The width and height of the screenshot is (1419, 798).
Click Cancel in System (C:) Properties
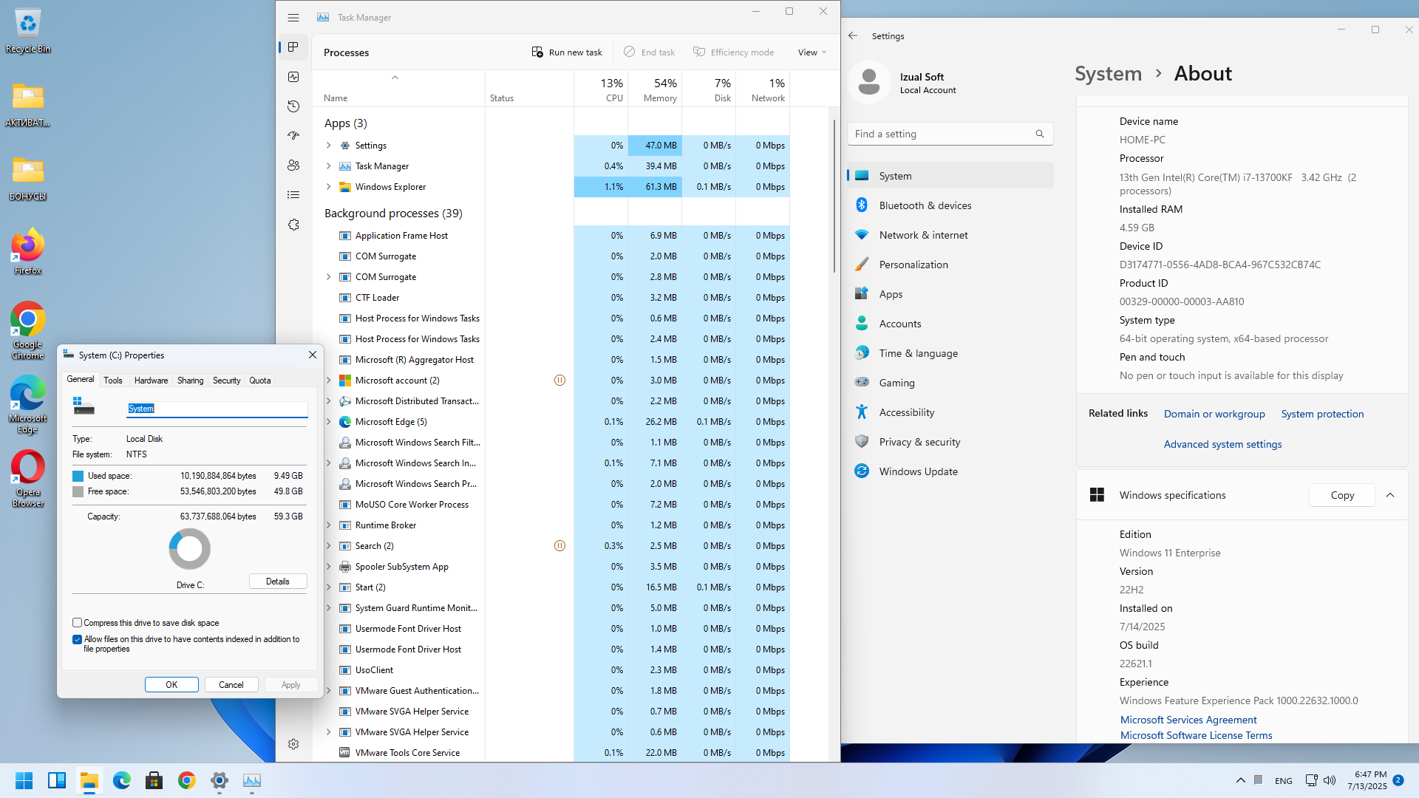(x=231, y=685)
